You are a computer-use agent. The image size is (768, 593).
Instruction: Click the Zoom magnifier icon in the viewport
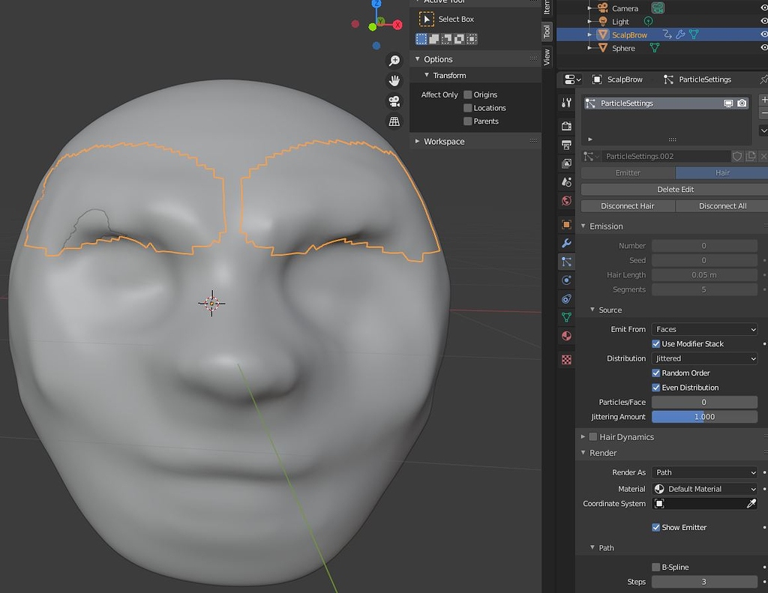[x=394, y=60]
